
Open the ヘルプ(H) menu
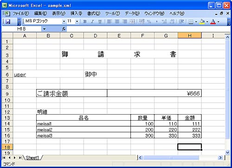click(177, 13)
